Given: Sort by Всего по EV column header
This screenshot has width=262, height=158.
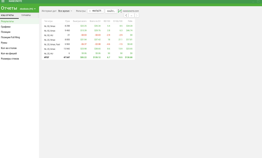Looking at the screenshot, I should [x=95, y=21].
